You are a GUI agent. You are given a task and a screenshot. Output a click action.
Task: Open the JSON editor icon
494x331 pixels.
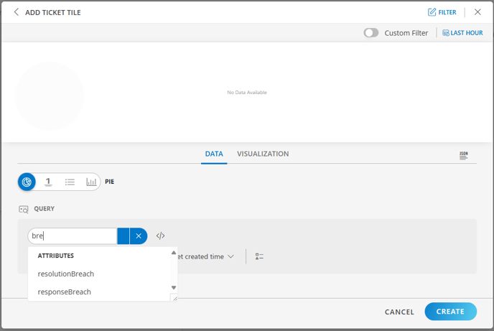coord(463,155)
